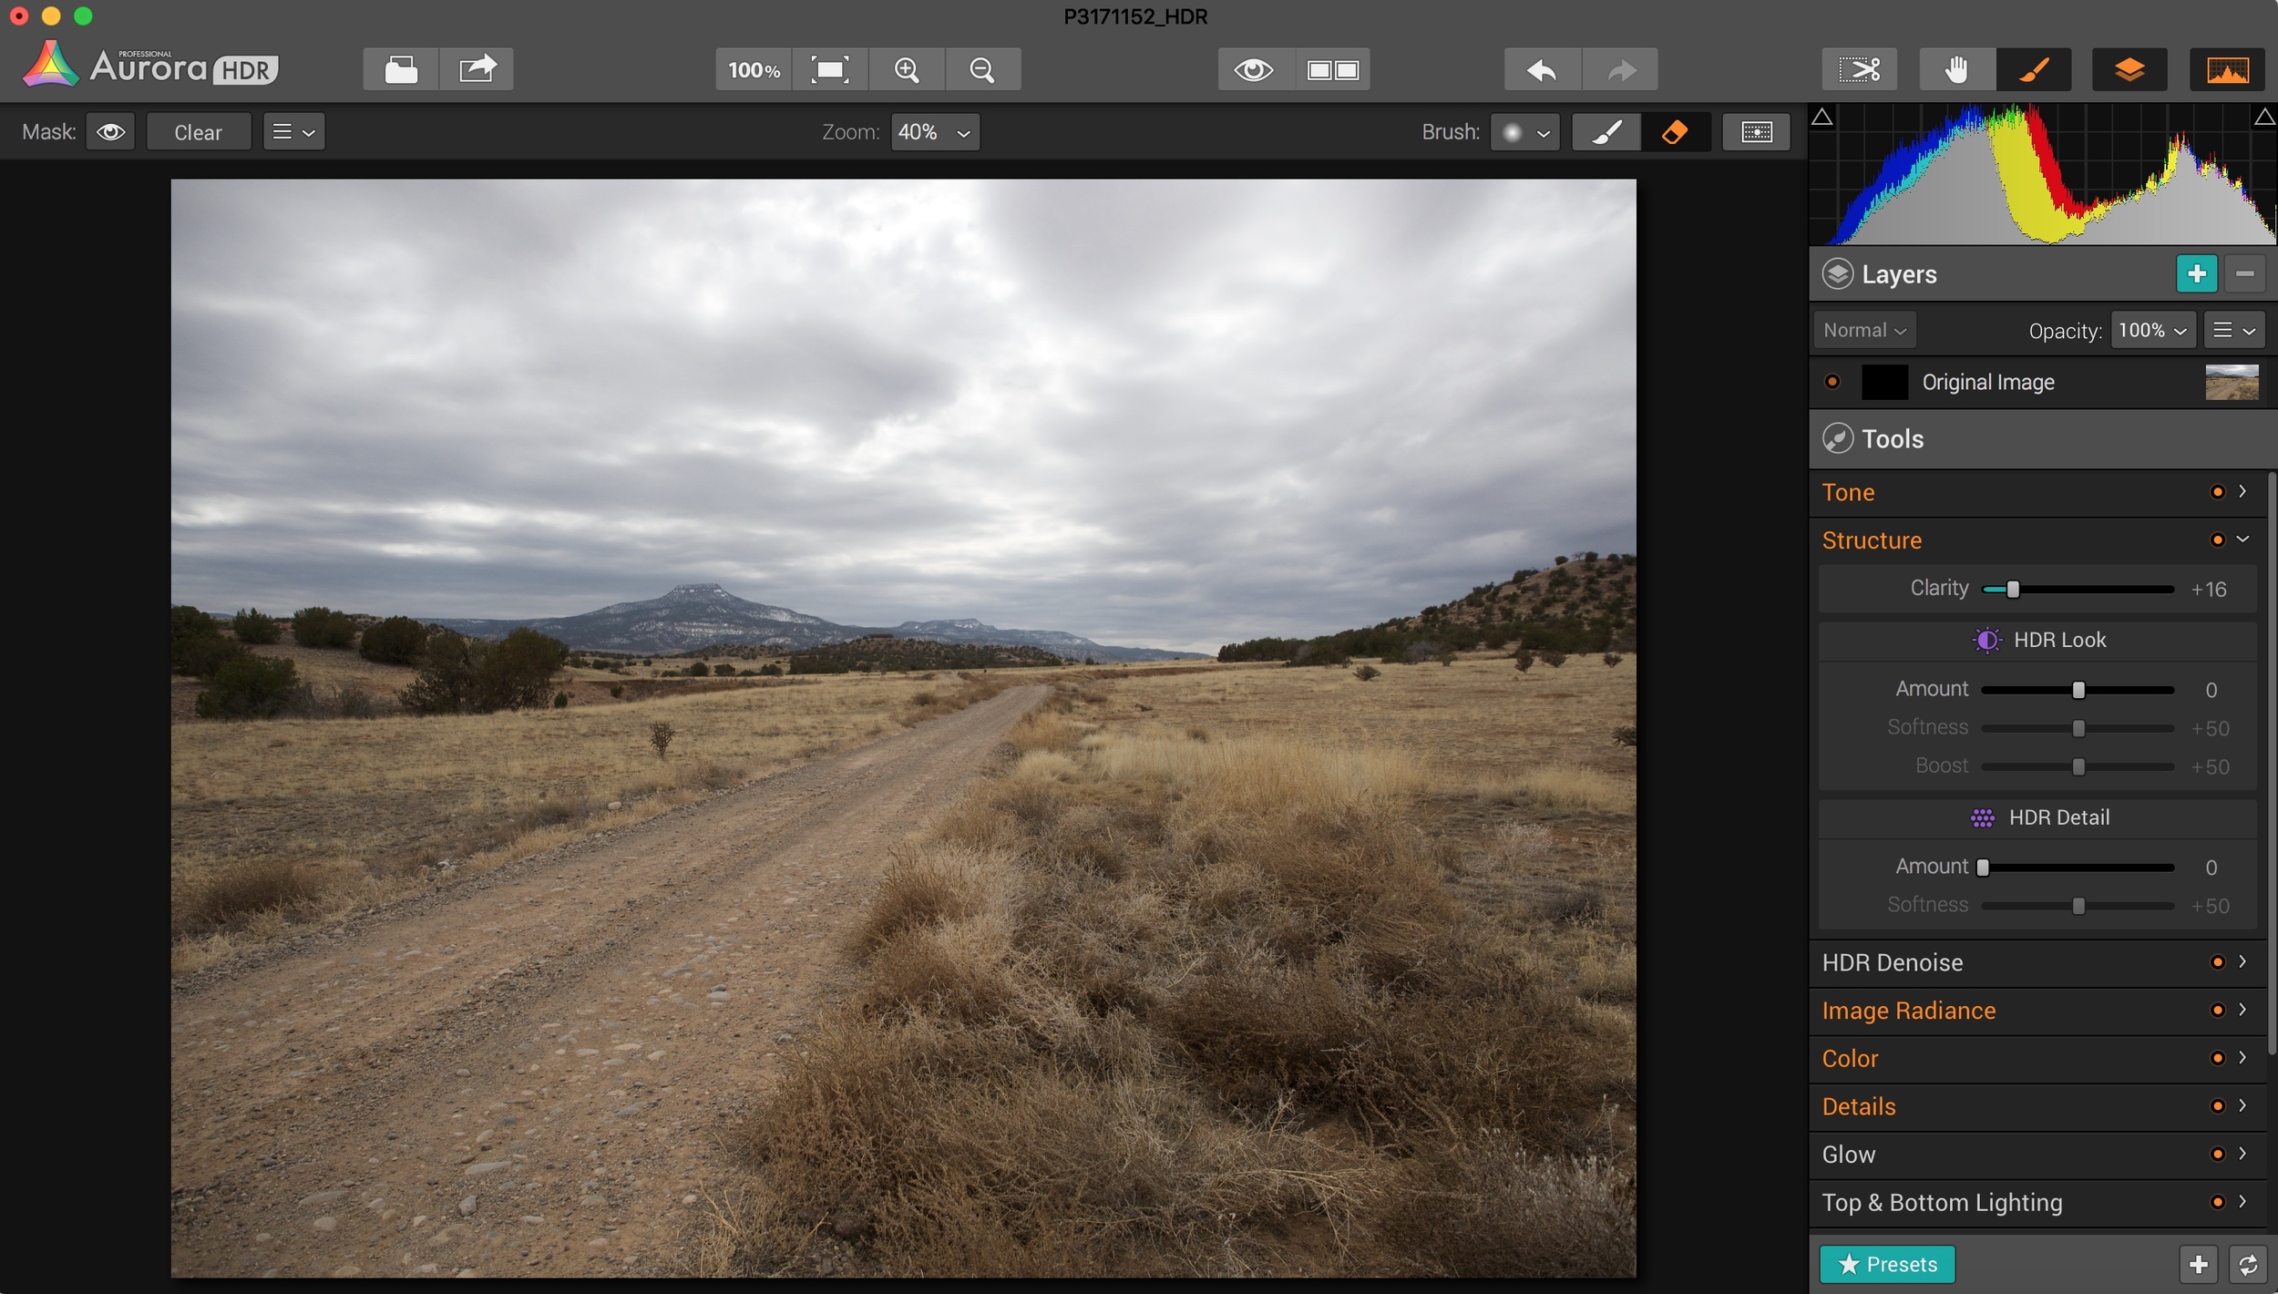
Task: Click the export share icon
Action: coord(477,69)
